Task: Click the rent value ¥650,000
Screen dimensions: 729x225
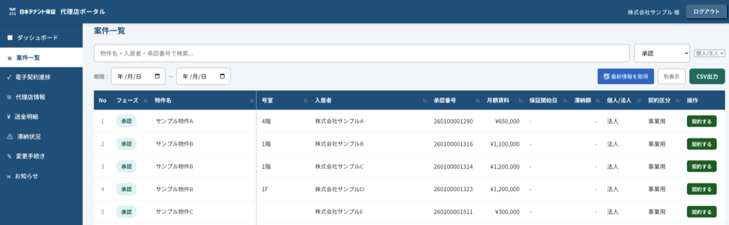Action: click(x=507, y=121)
